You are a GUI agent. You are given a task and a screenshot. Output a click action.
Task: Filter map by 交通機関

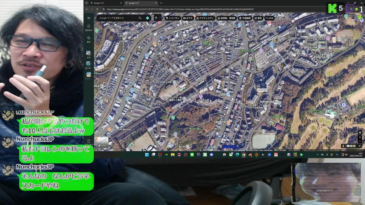click(245, 18)
